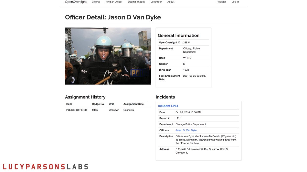Click the Log In link

(x=235, y=2)
